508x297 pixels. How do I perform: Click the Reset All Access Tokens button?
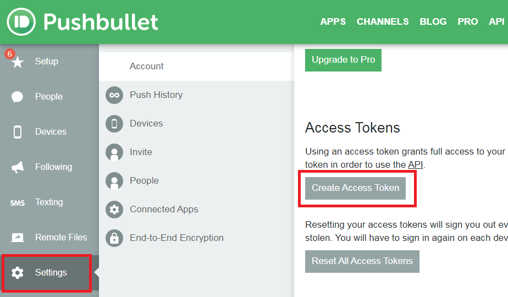pyautogui.click(x=362, y=261)
